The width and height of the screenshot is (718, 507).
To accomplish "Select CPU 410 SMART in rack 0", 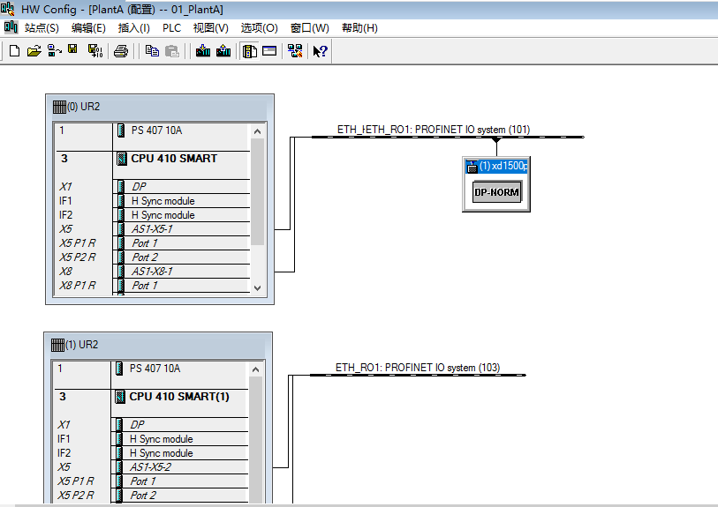I will 174,159.
